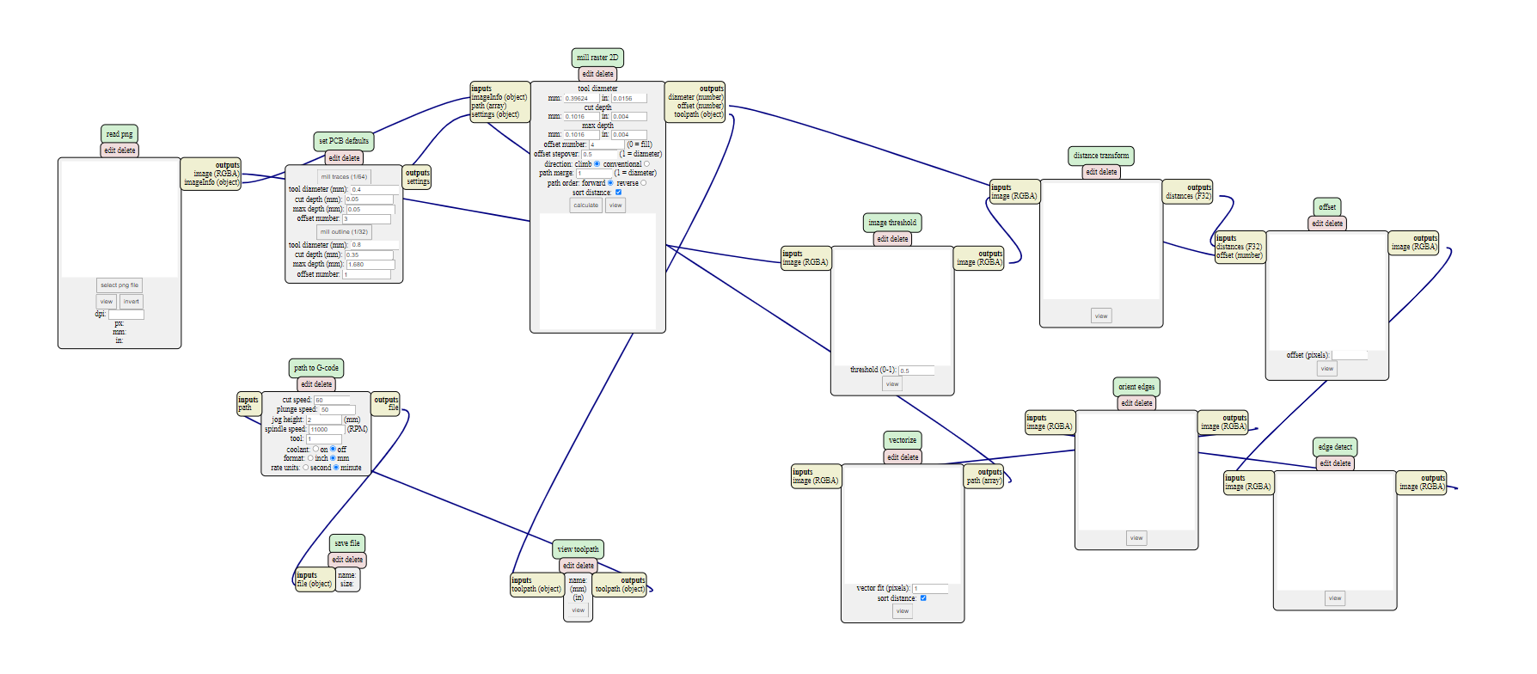The width and height of the screenshot is (1537, 674).
Task: Click distances (F32) output port
Action: [1188, 196]
